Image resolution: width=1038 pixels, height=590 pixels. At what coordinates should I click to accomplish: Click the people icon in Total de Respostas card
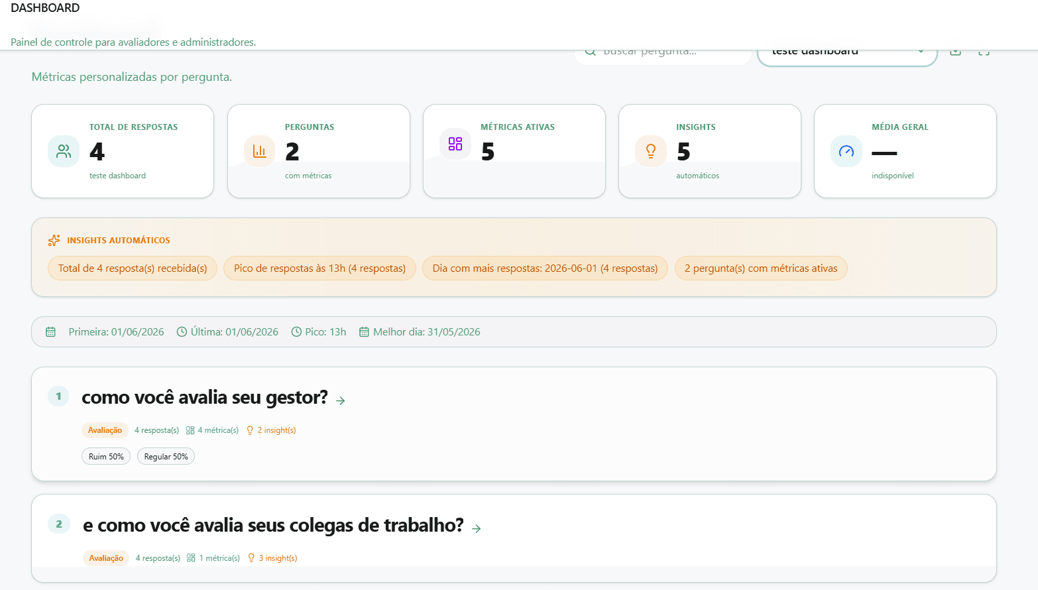64,151
